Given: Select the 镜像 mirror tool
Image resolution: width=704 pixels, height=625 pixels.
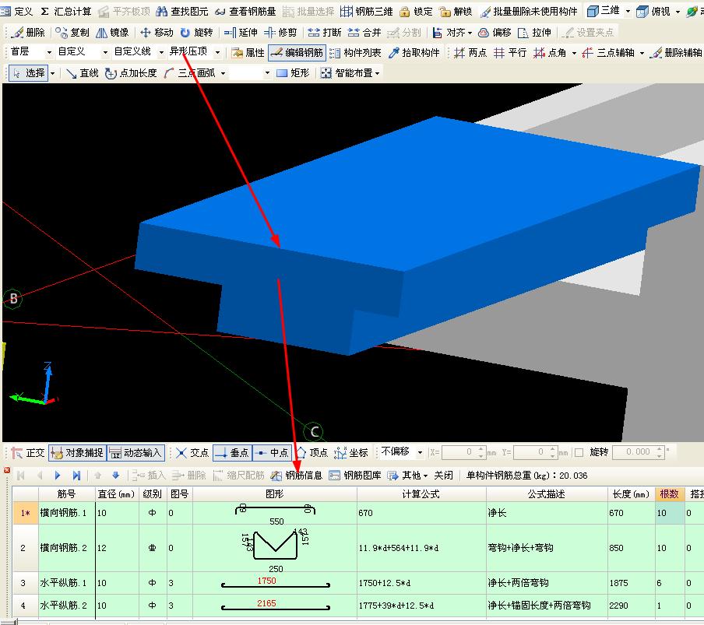Looking at the screenshot, I should point(112,33).
